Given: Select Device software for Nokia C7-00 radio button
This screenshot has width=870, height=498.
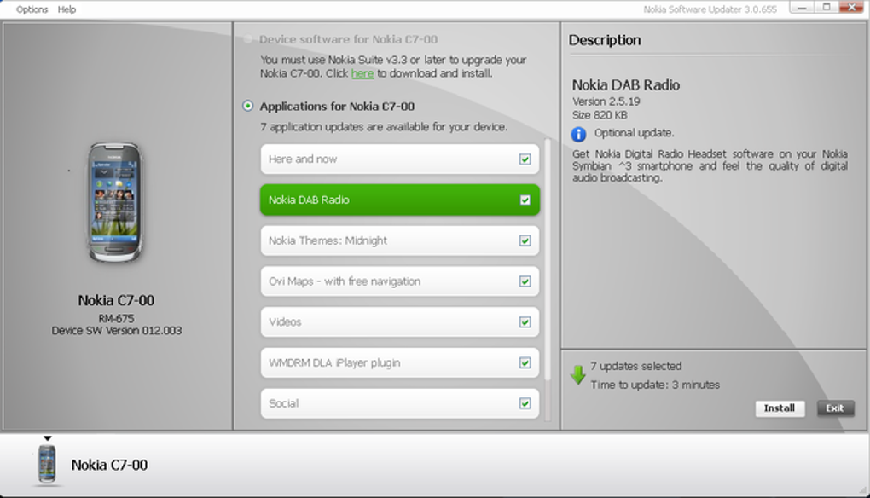Looking at the screenshot, I should click(248, 39).
